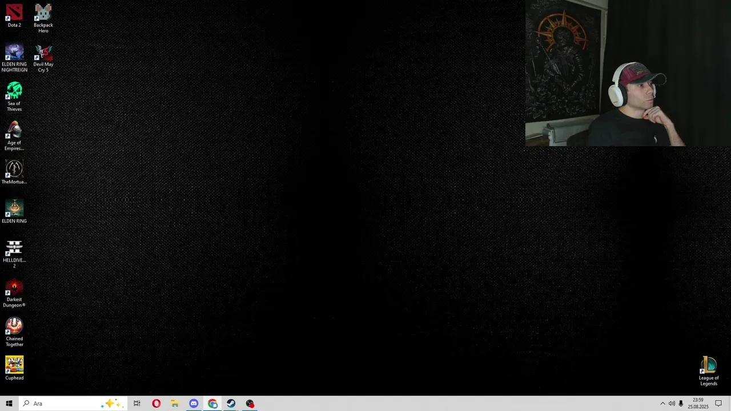Select the League of Legends shortcut
Viewport: 731px width, 411px height.
709,372
